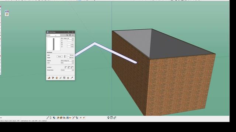Click the horizontal offset value field
The height and width of the screenshot is (132, 236).
[x=70, y=45]
